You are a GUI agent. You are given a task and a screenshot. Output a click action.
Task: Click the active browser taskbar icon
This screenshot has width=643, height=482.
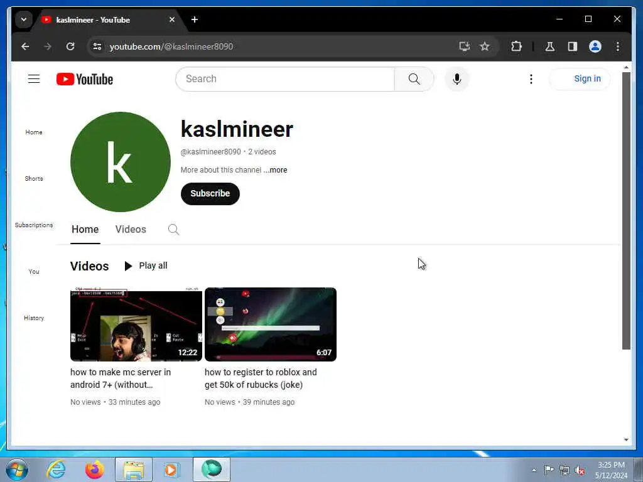(x=212, y=469)
